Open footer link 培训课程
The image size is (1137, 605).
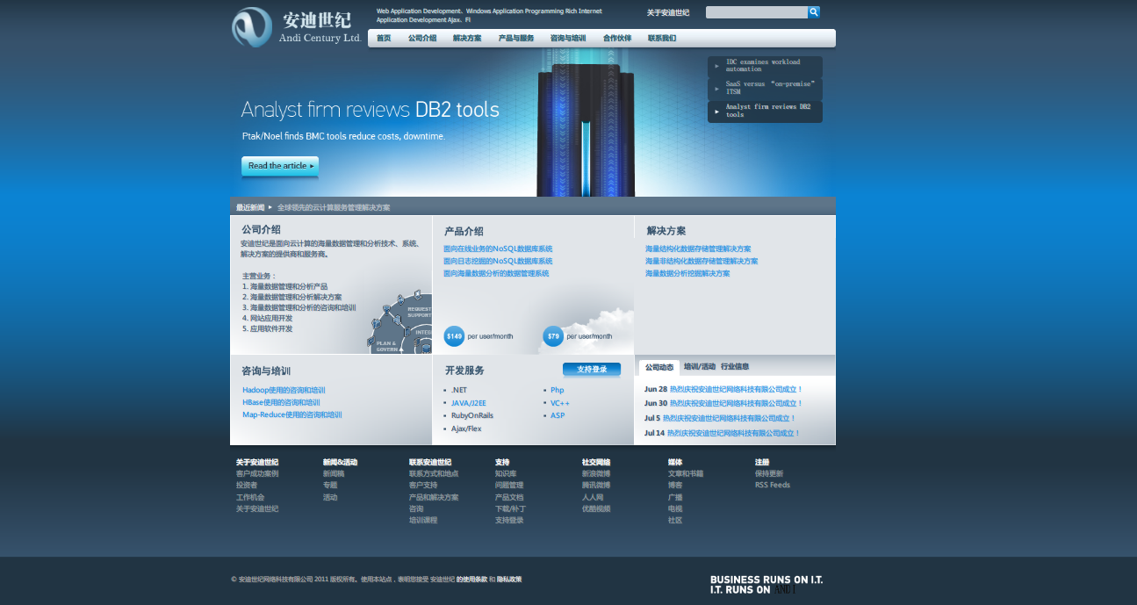tap(423, 520)
